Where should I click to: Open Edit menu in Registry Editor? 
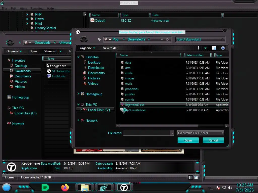tap(13, 9)
